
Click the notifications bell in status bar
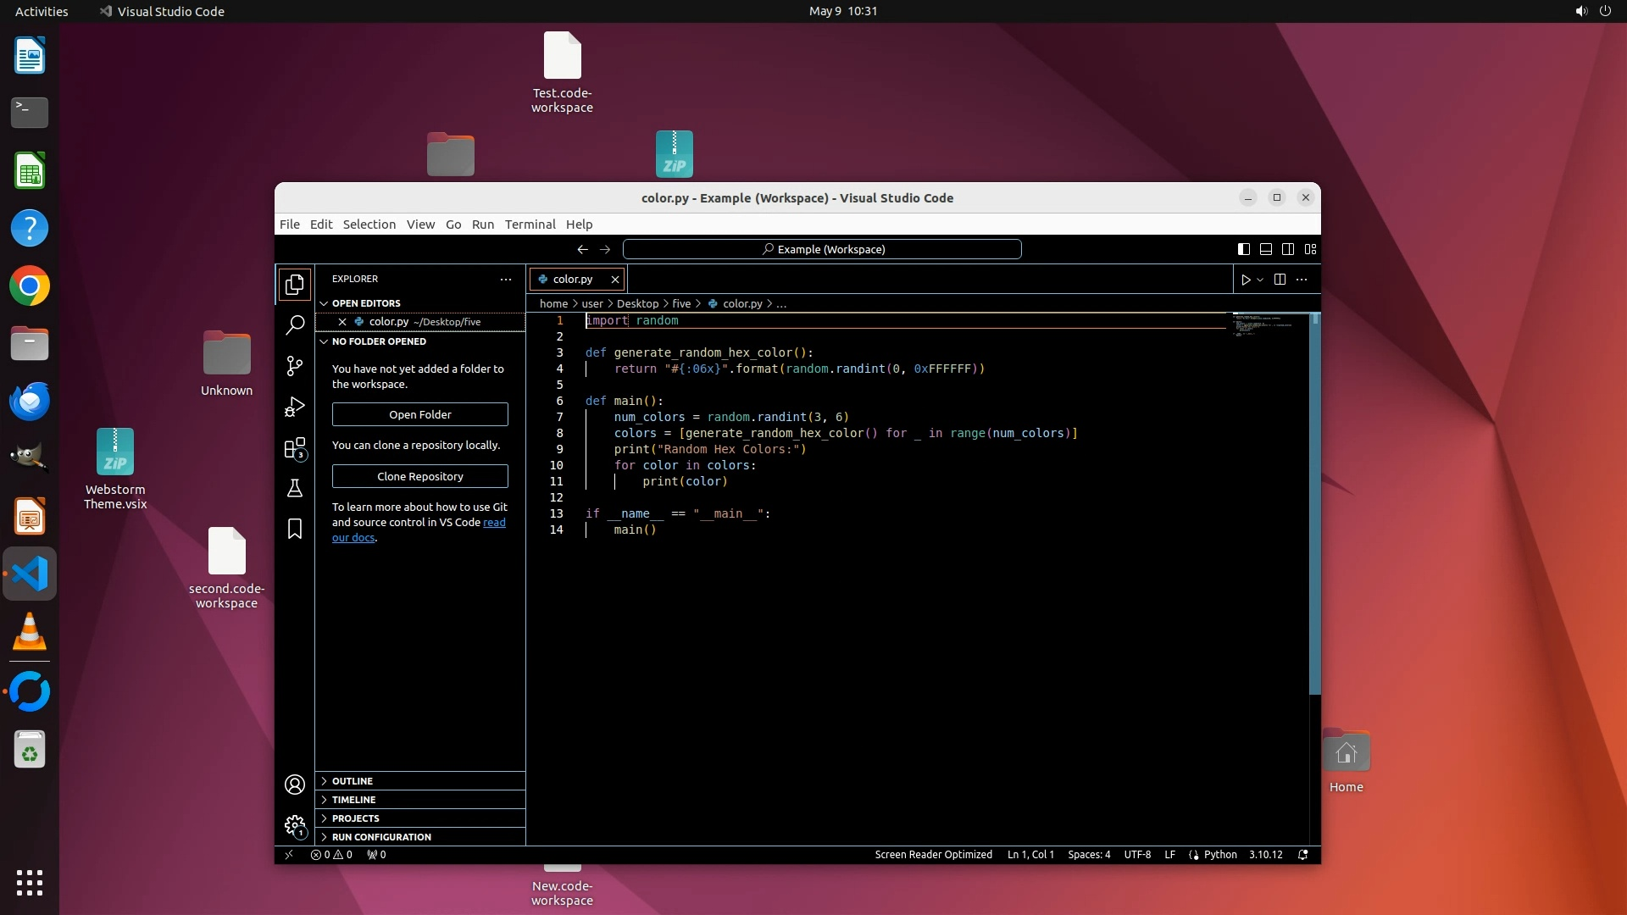point(1303,855)
